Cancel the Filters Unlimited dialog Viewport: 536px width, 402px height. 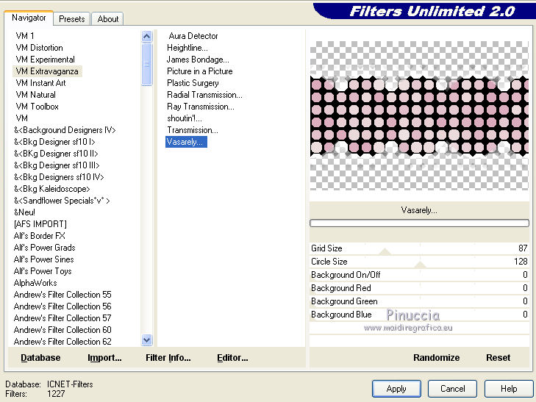pos(453,389)
